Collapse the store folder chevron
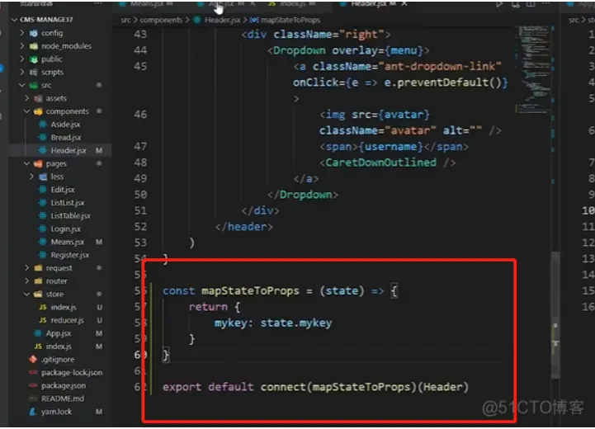The height and width of the screenshot is (429, 595). (x=27, y=294)
